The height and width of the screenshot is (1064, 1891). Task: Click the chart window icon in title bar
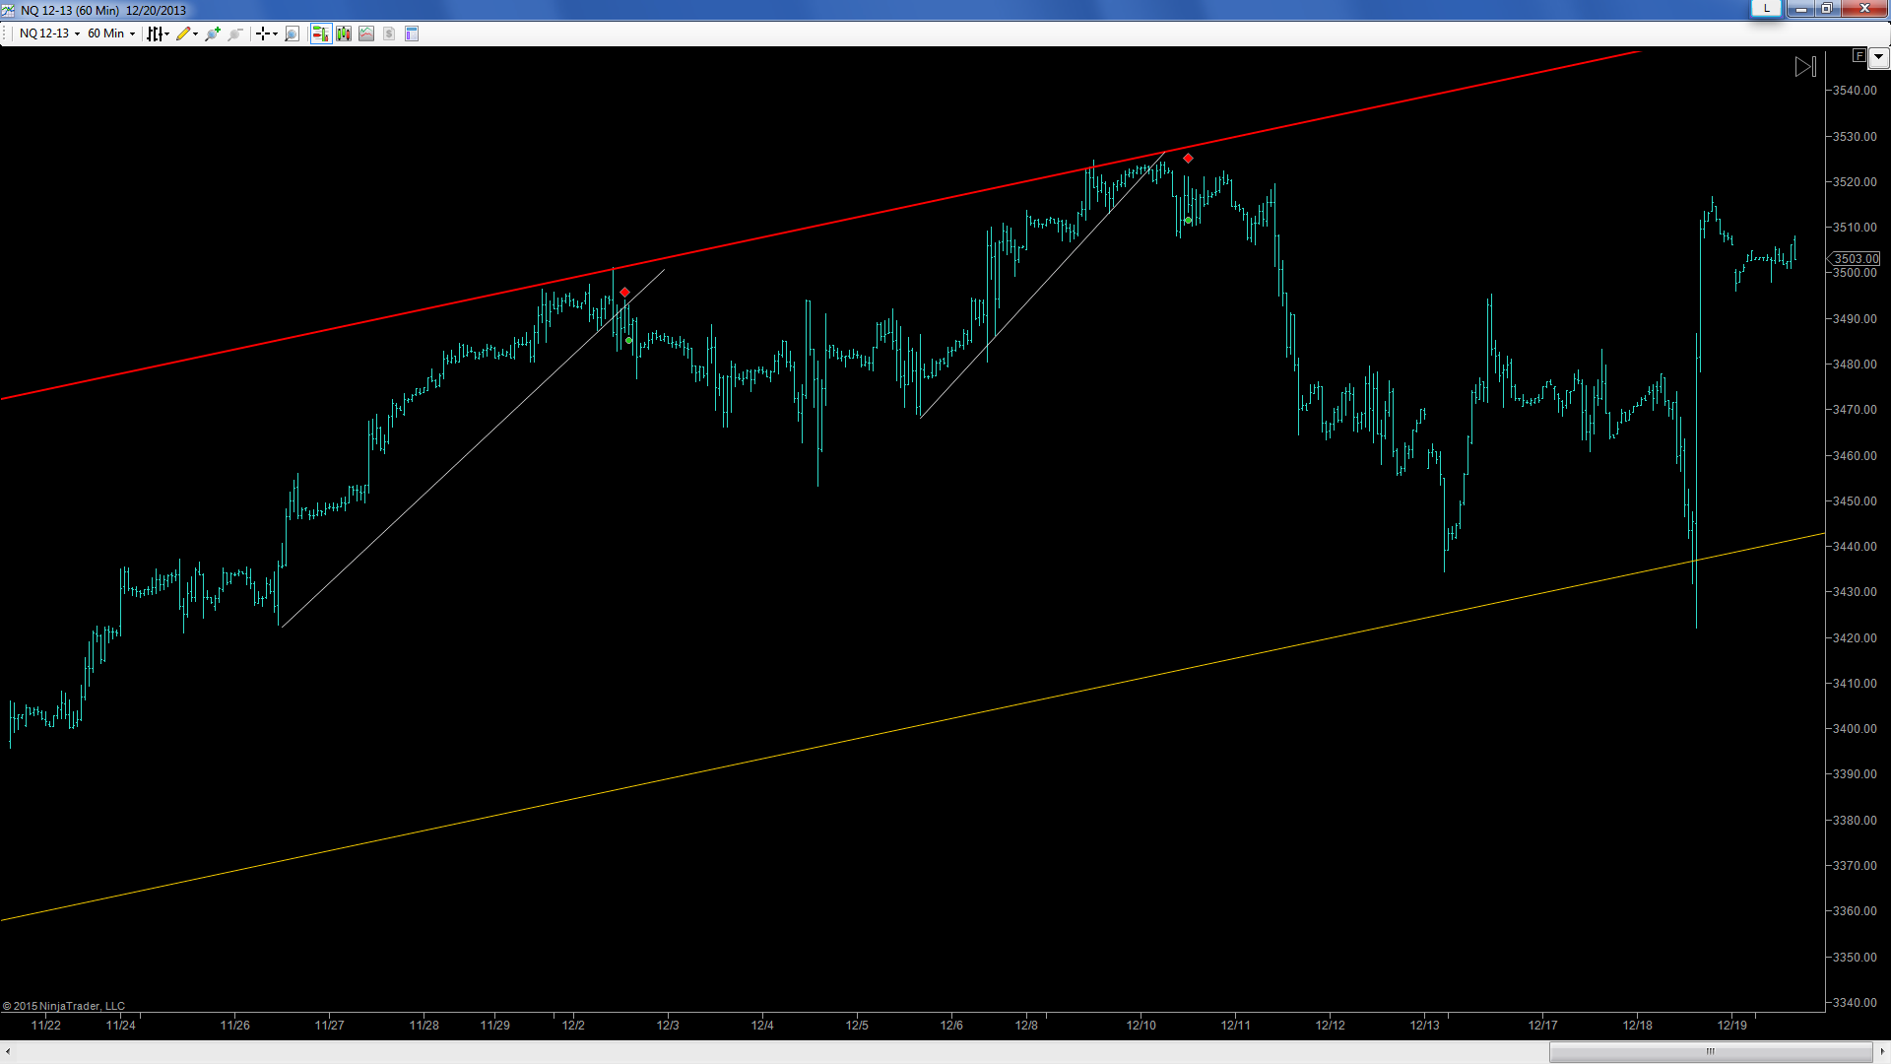coord(9,10)
